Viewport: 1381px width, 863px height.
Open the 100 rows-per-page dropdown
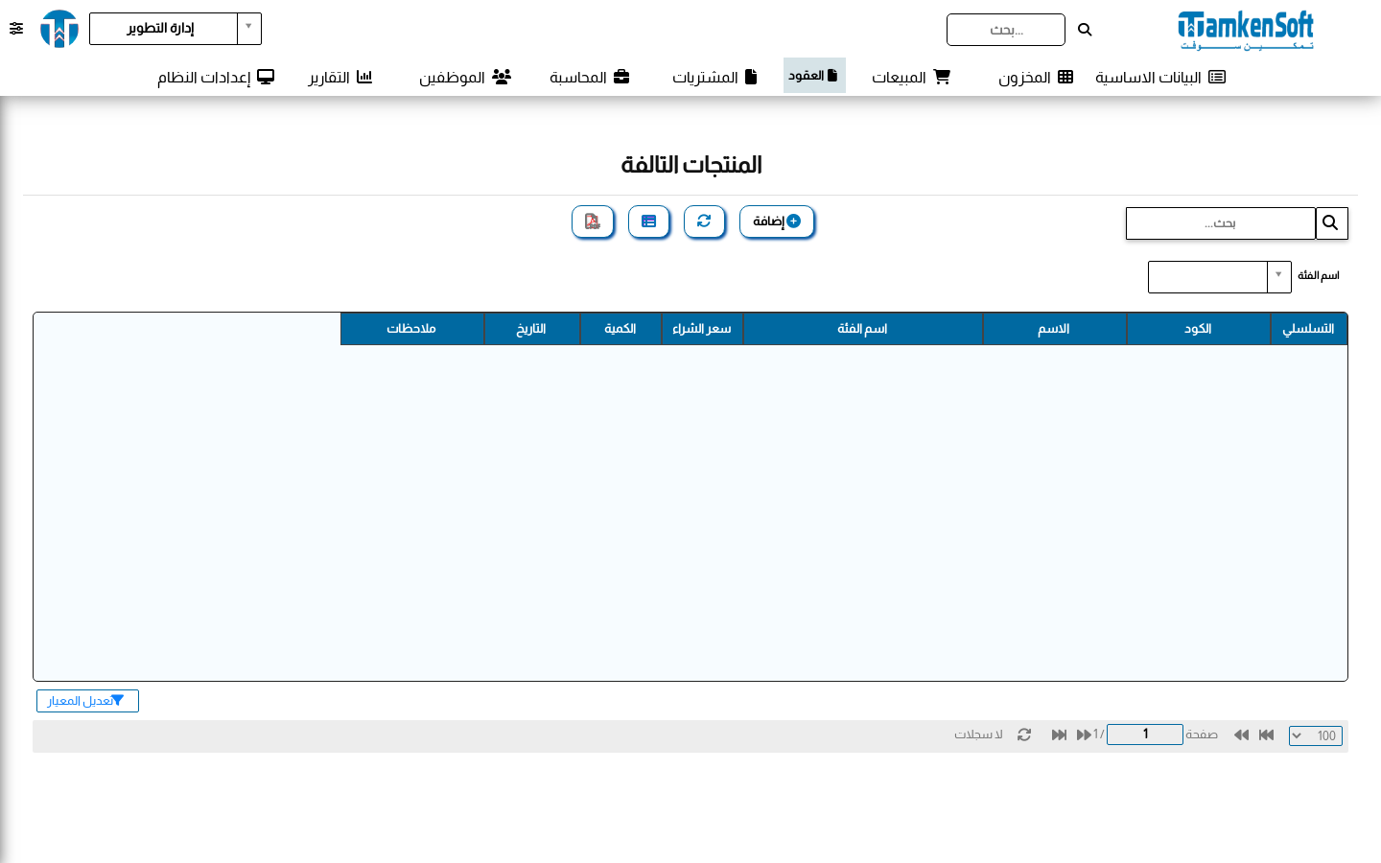click(1316, 735)
